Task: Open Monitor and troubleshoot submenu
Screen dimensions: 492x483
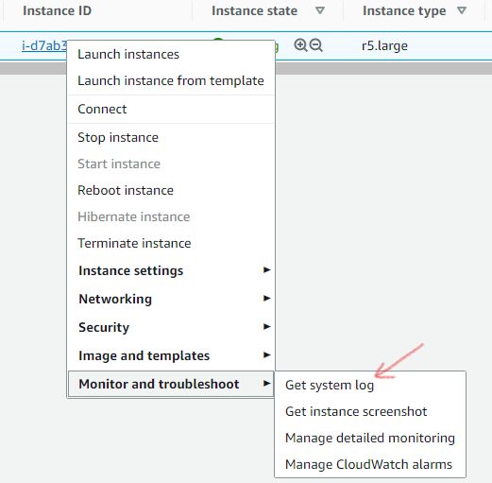Action: point(171,384)
